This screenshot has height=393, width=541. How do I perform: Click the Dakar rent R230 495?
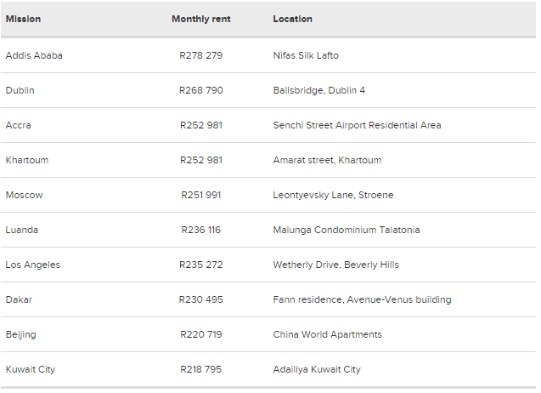coord(200,299)
